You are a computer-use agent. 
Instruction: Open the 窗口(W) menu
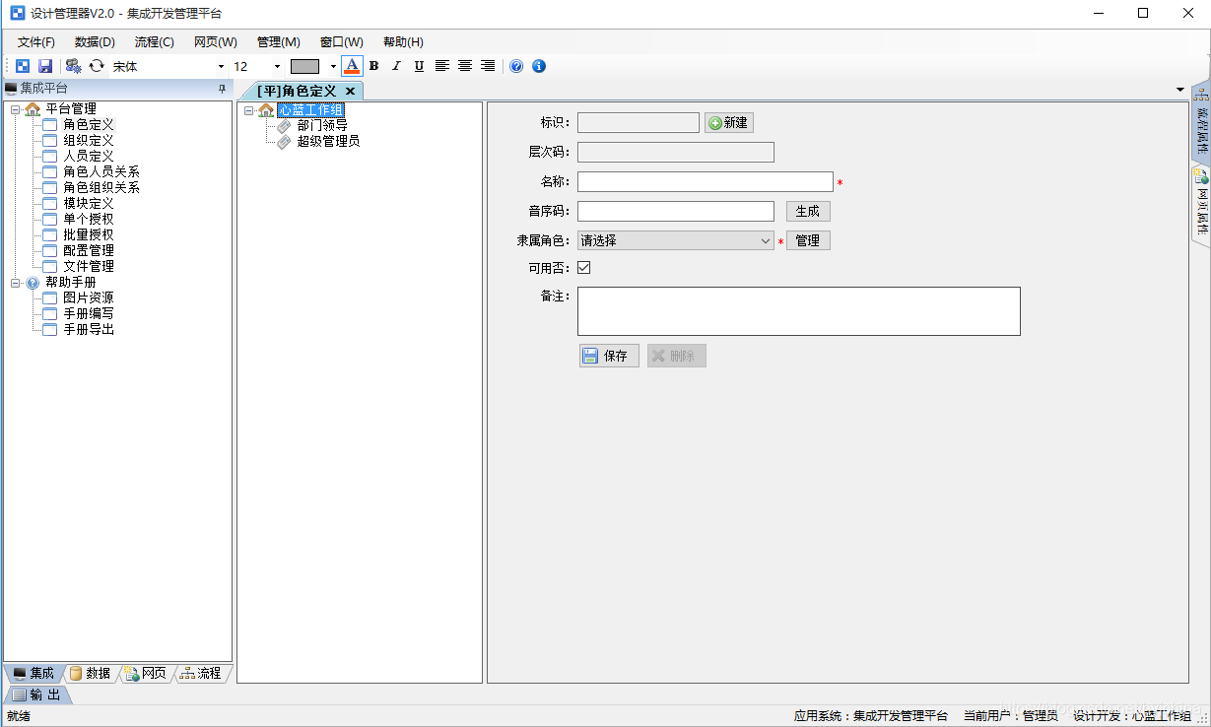pos(342,42)
